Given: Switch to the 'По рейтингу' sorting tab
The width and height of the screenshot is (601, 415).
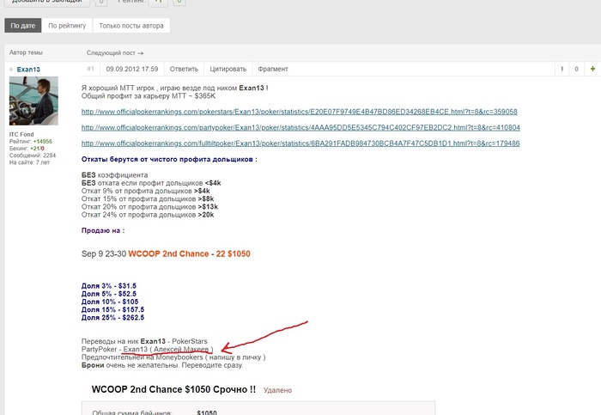Looking at the screenshot, I should [x=67, y=26].
